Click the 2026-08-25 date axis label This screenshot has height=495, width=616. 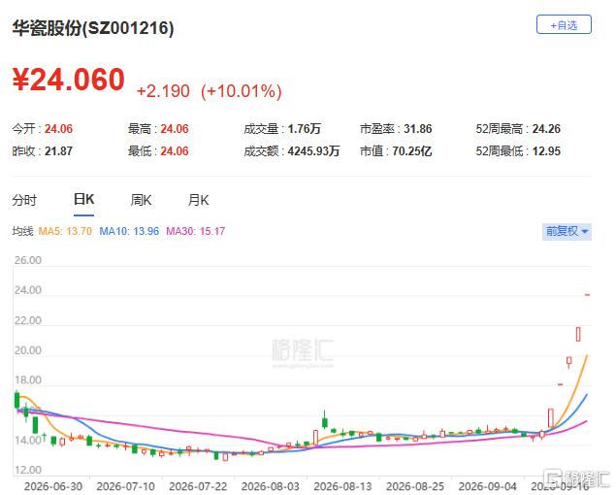pos(415,486)
